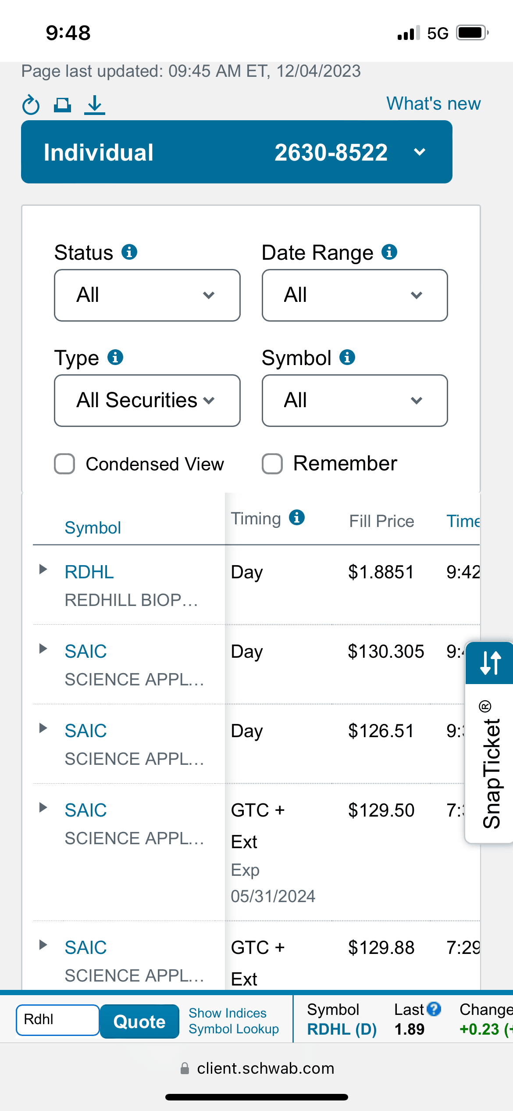Click the Date Range info icon
This screenshot has width=513, height=1111.
coord(389,252)
